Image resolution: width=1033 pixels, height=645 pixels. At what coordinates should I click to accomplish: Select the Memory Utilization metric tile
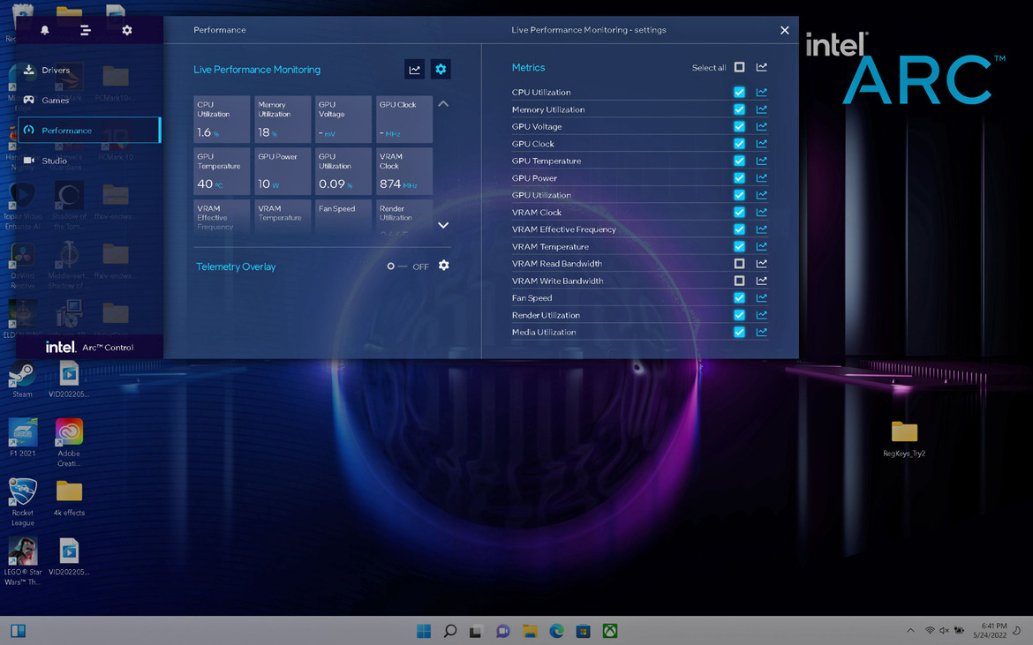click(x=283, y=119)
